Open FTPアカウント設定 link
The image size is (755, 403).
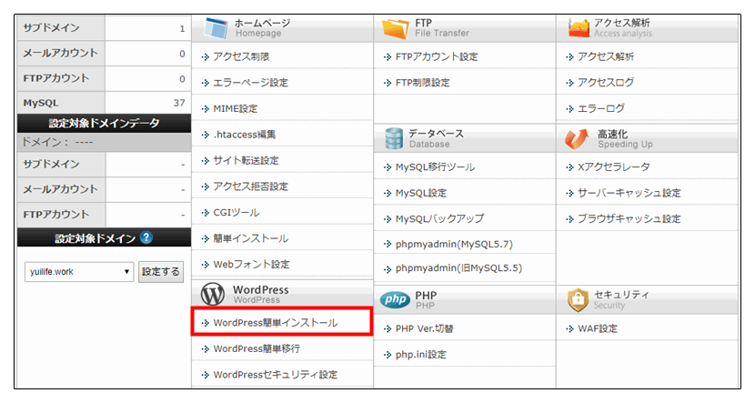pyautogui.click(x=437, y=56)
